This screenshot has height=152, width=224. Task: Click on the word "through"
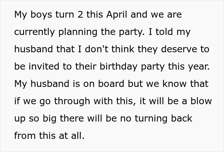tap(72, 101)
